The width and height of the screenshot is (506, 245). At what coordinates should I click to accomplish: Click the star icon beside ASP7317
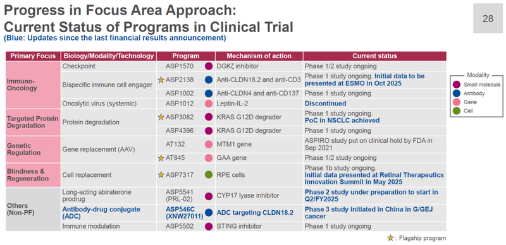pos(161,175)
